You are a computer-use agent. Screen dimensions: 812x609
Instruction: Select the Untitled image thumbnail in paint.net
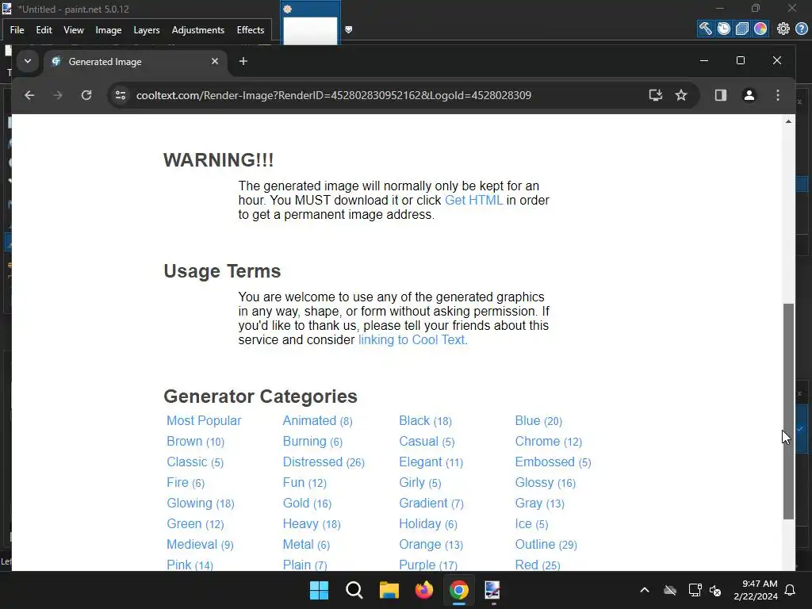point(310,30)
